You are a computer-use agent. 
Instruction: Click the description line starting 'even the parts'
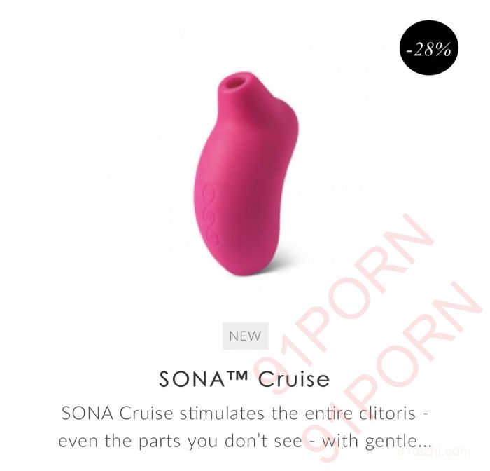[x=245, y=441]
